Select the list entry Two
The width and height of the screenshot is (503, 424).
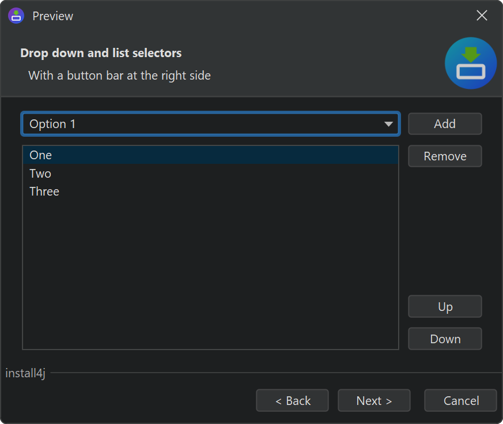[40, 174]
